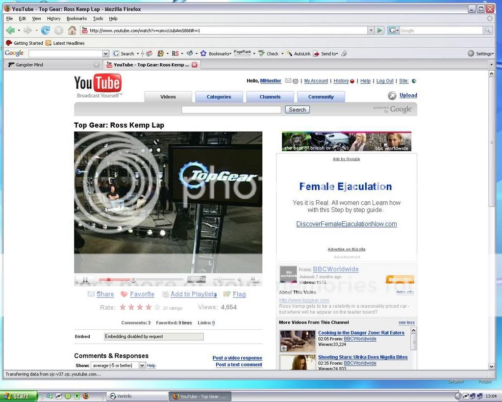Open the Send to dropdown

click(x=337, y=54)
